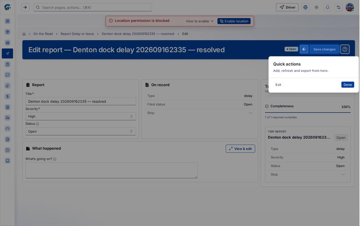Click the back arrow in report header
The width and height of the screenshot is (362, 226).
tap(304, 49)
